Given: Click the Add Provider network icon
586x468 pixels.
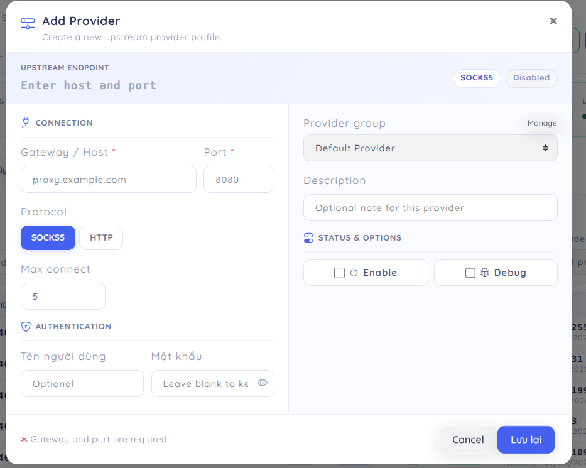Looking at the screenshot, I should point(28,23).
